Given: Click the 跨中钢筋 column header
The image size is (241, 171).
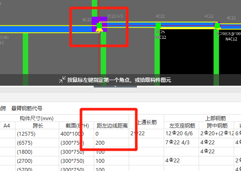Looking at the screenshot, I should point(216,126).
